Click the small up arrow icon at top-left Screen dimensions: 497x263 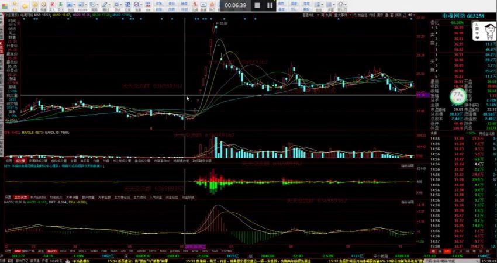tap(15, 3)
